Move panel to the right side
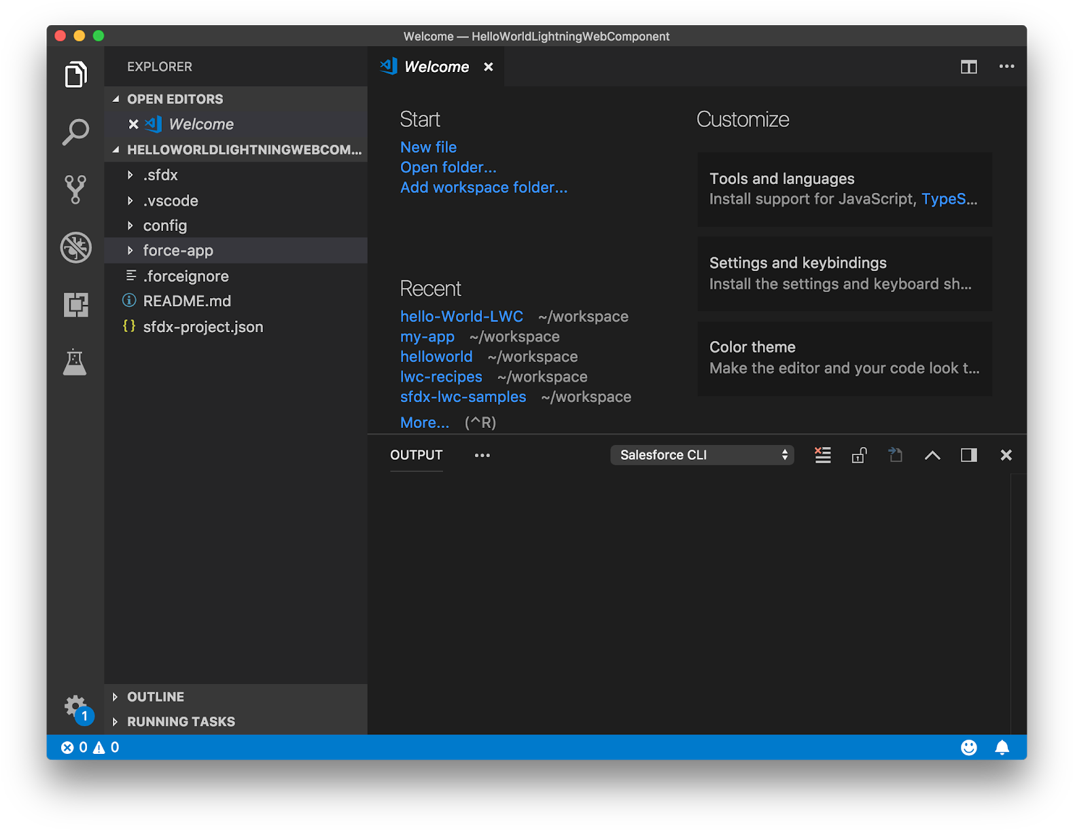 pyautogui.click(x=969, y=455)
